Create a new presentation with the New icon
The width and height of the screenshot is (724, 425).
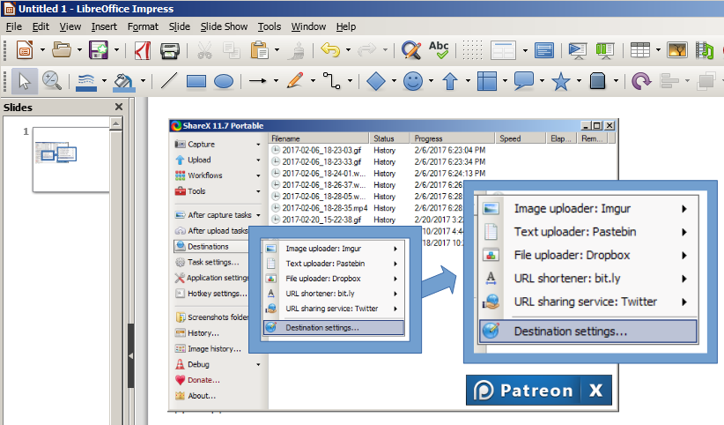pyautogui.click(x=25, y=50)
